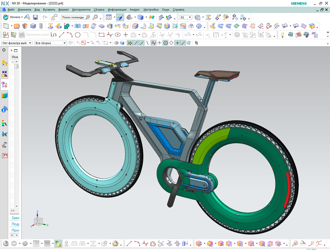The height and width of the screenshot is (250, 330).
Task: Select the Circle sketch tool
Action: (x=78, y=34)
